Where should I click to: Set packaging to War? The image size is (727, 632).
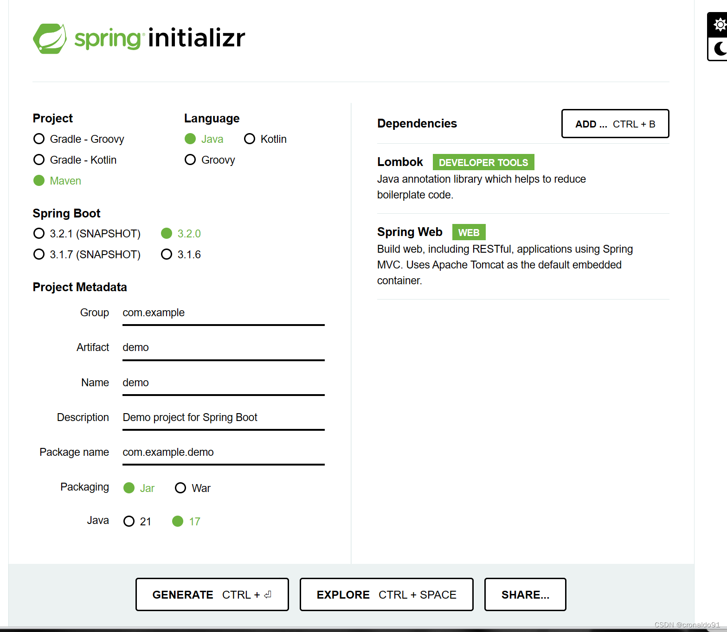[193, 488]
